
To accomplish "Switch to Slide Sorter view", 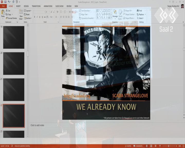I will (x=151, y=146).
